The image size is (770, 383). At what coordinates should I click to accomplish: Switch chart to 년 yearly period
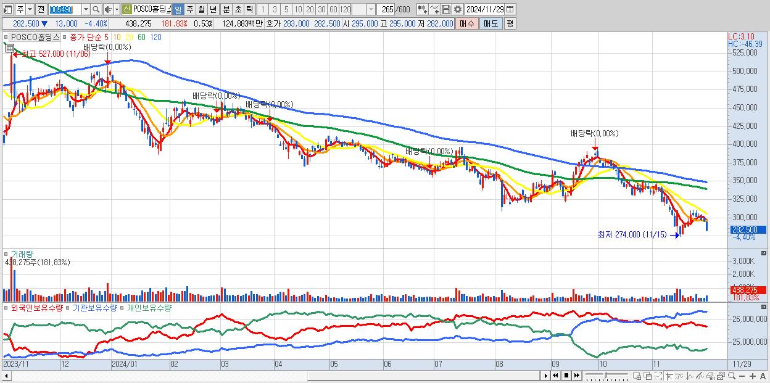click(x=213, y=9)
